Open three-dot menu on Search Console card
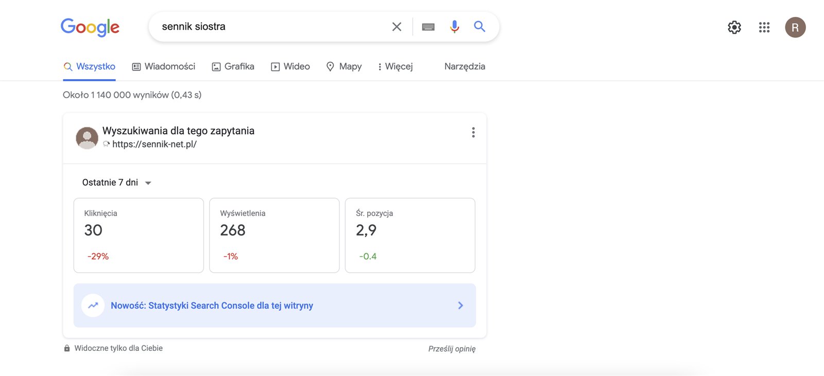 (x=473, y=132)
